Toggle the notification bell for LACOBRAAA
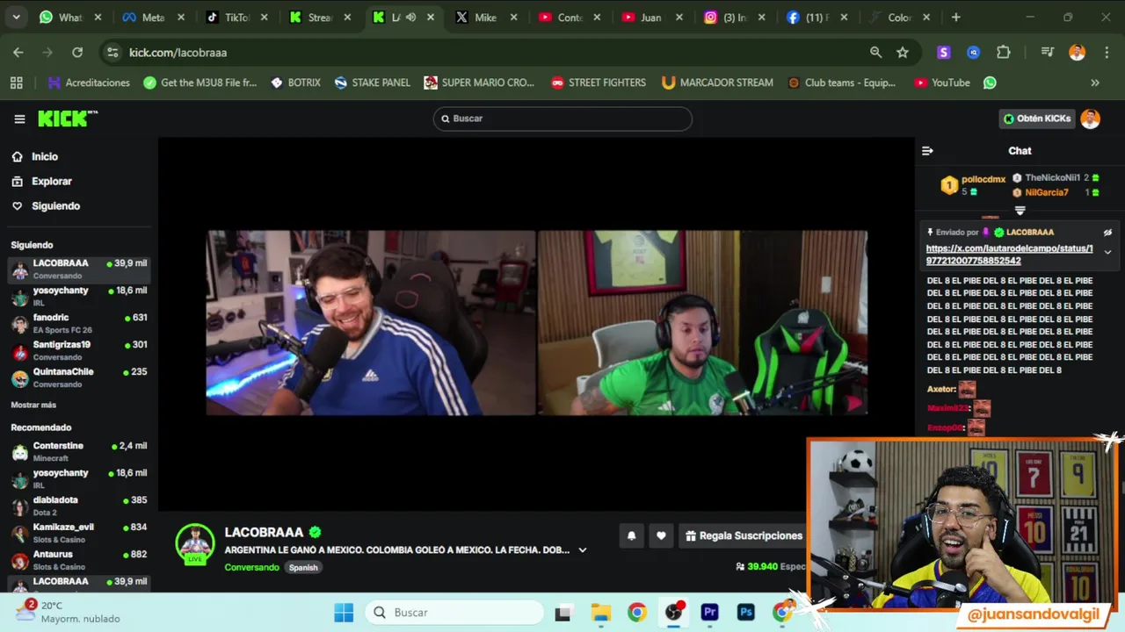 [x=631, y=535]
